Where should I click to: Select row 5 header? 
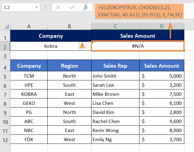coord(5,76)
